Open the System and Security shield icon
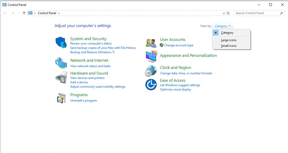The width and height of the screenshot is (288, 153). pyautogui.click(x=61, y=42)
